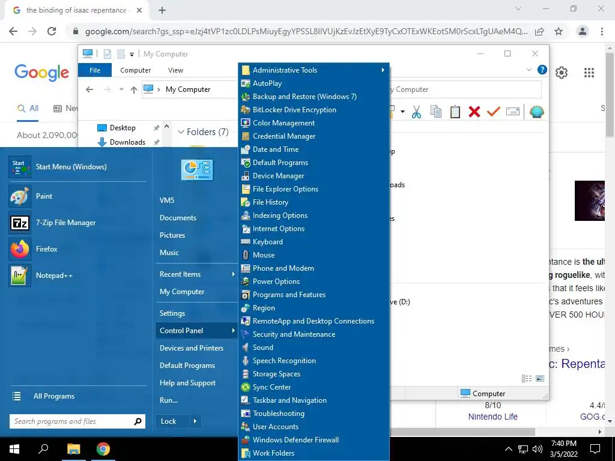This screenshot has height=461, width=615.
Task: Launch 7-Zip File Manager icon
Action: (x=20, y=223)
